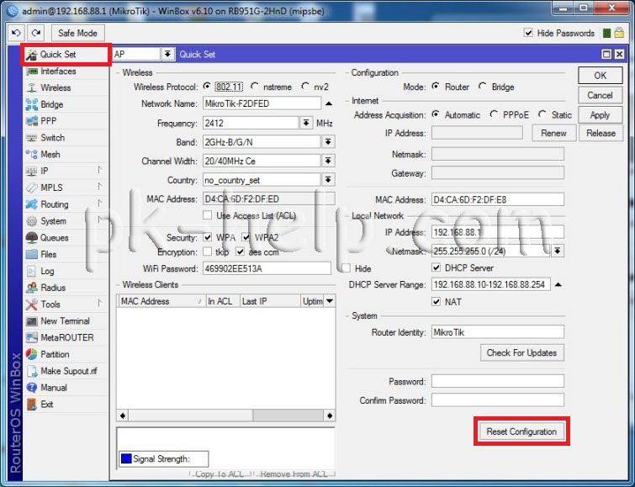The height and width of the screenshot is (487, 635).
Task: Click Check For Updates button
Action: (x=522, y=352)
